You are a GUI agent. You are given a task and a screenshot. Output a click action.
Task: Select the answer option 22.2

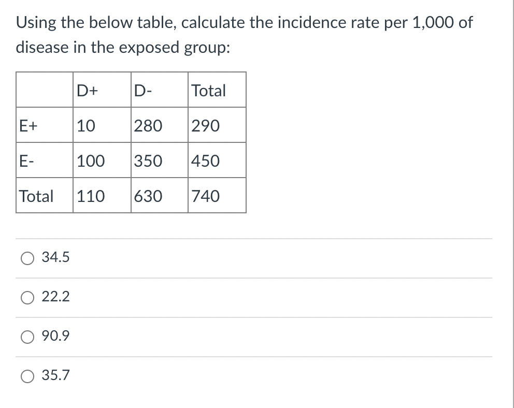(56, 297)
